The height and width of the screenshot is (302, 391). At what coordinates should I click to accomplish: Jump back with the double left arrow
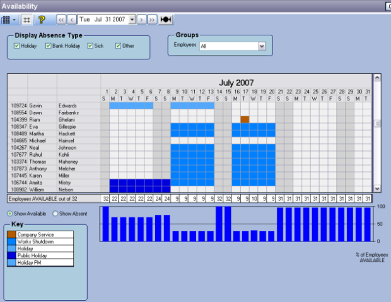click(62, 20)
